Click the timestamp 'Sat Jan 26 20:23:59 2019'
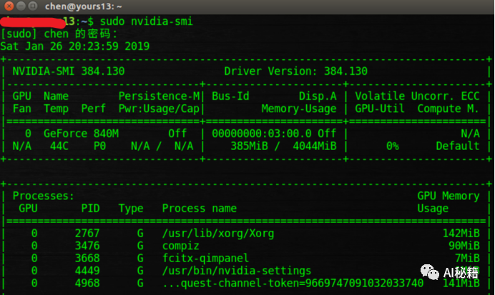This screenshot has height=295, width=495. click(75, 46)
